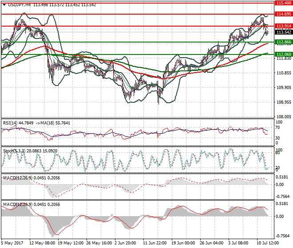Image resolution: width=293 pixels, height=248 pixels.
Task: Click the current price label 113.542
Action: click(284, 32)
